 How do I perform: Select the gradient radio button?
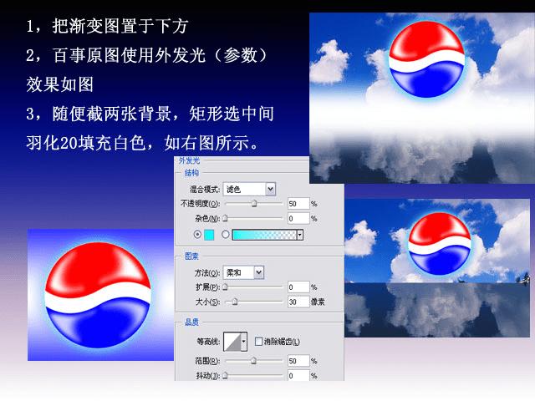coord(225,235)
